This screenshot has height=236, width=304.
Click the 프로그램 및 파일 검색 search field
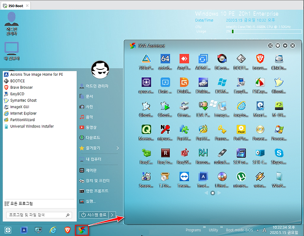39,215
